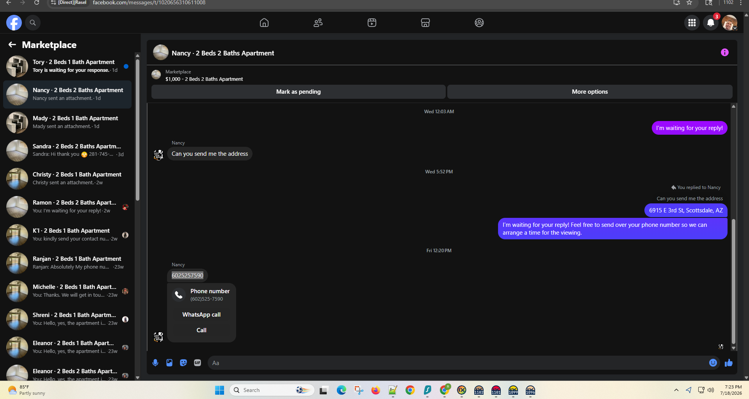Open Ramon's 2 Beds 2 Baths conversation
This screenshot has height=399, width=749.
67,207
